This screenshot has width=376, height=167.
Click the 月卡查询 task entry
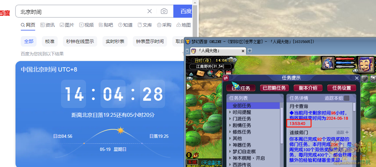pos(299,106)
